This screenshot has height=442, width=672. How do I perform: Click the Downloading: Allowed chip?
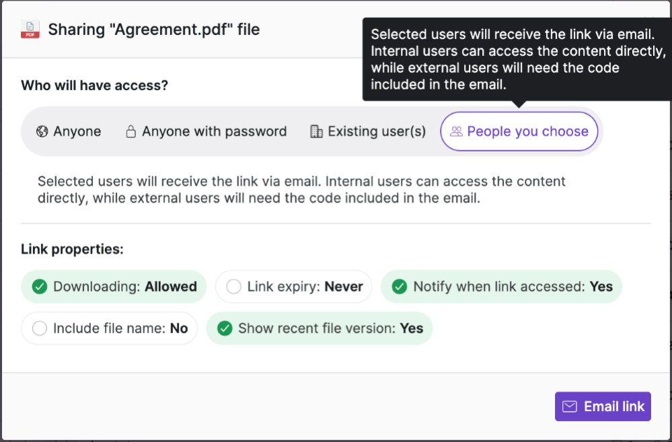click(113, 287)
